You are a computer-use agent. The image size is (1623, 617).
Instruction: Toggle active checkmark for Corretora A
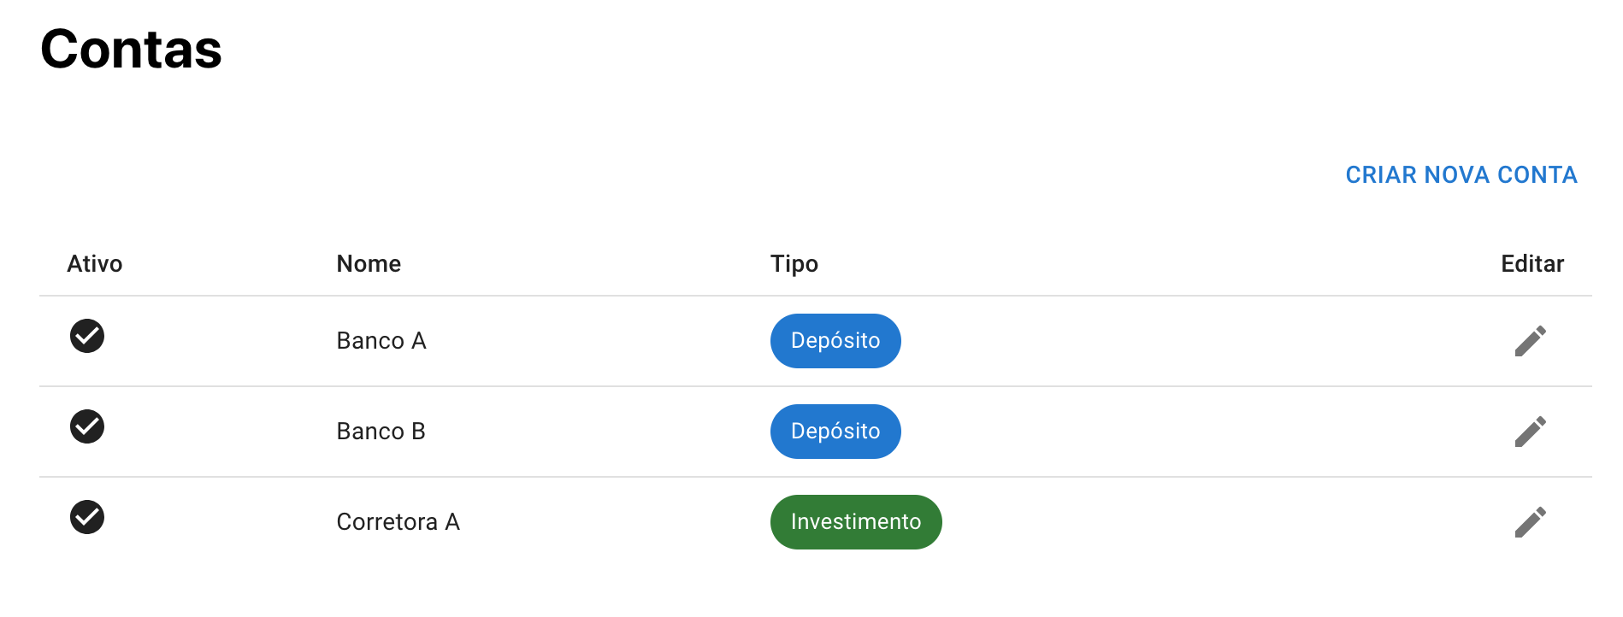point(87,517)
